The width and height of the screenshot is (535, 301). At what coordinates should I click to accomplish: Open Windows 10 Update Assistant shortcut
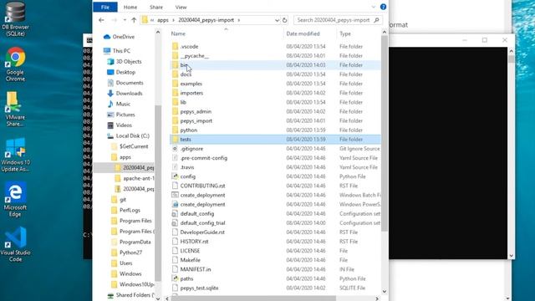[x=15, y=155]
